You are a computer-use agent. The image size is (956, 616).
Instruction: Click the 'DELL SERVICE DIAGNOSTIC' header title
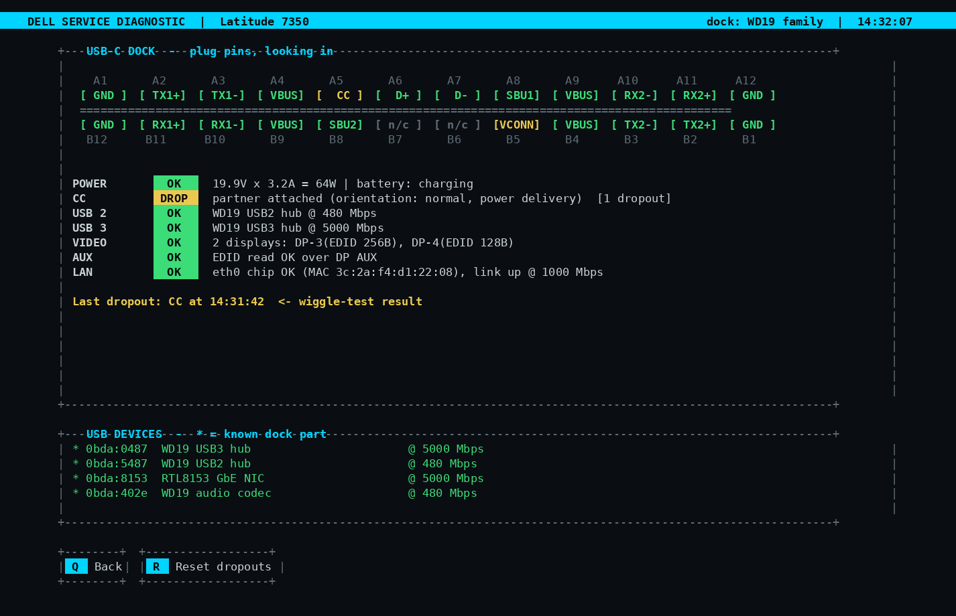click(106, 21)
